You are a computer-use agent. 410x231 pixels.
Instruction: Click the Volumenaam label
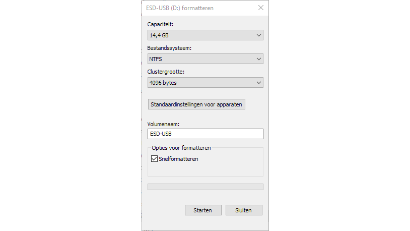163,124
